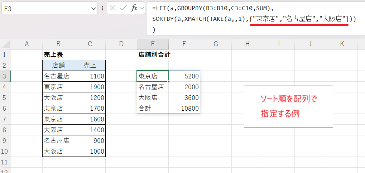Select row 10 header

coord(5,152)
